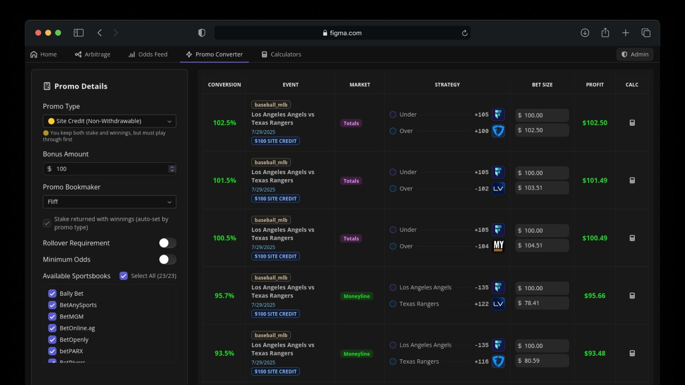Reload the figma.com page
The height and width of the screenshot is (385, 685).
[x=465, y=33]
